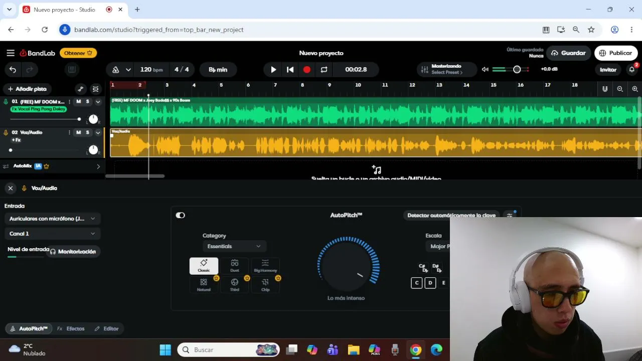Mute the master volume speaker icon
Viewport: 642px width, 361px height.
pyautogui.click(x=485, y=69)
